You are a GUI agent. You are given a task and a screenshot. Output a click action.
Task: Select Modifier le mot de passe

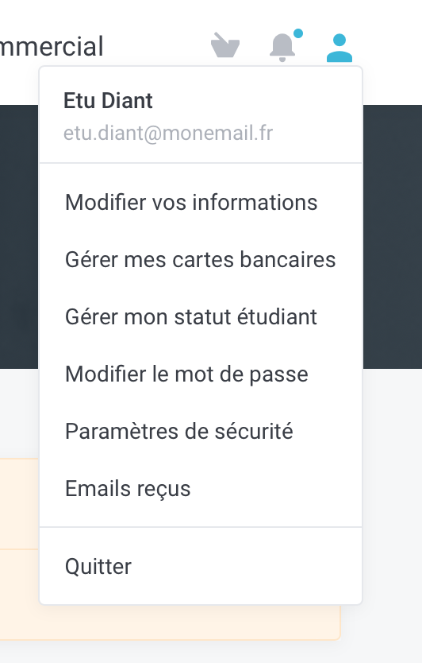pyautogui.click(x=201, y=374)
